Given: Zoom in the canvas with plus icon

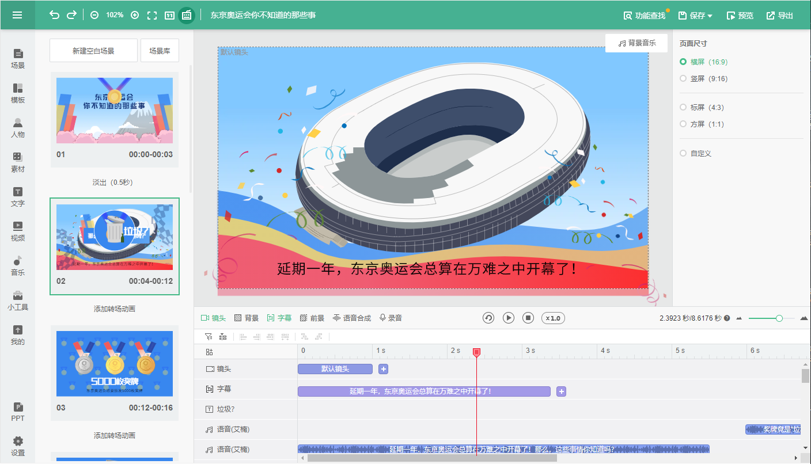Looking at the screenshot, I should (x=135, y=15).
